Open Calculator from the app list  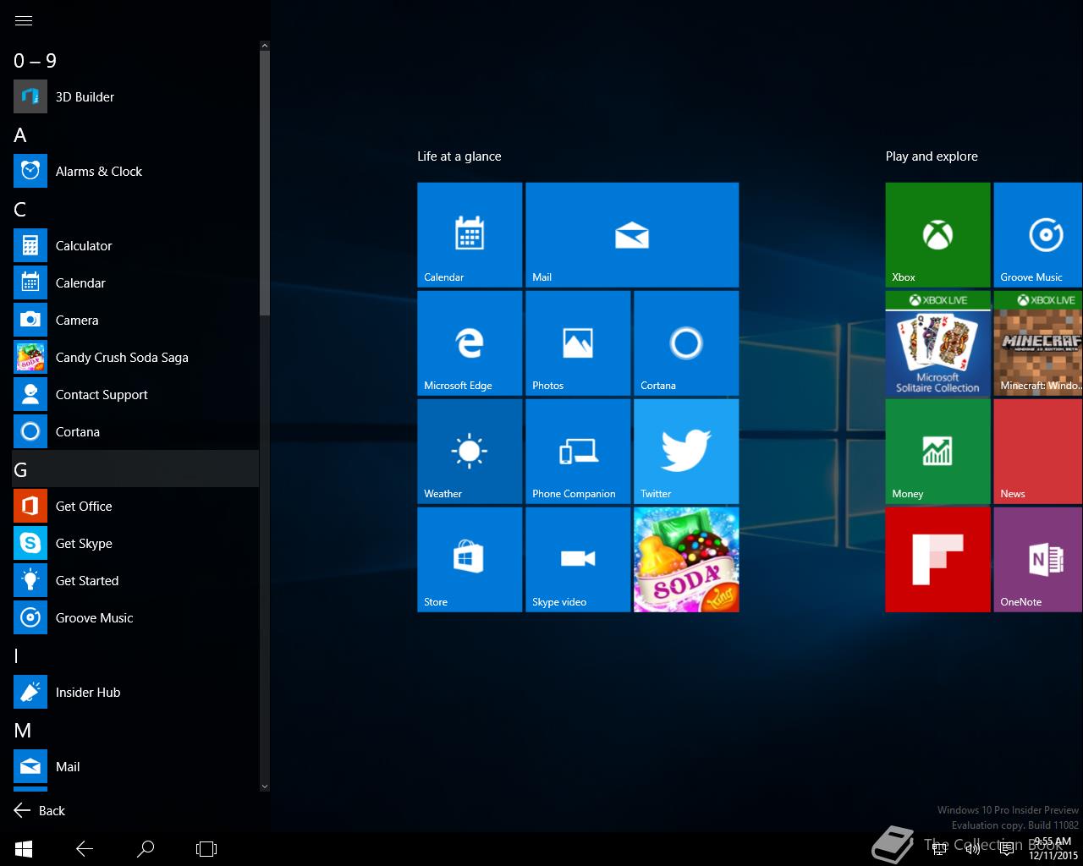coord(135,245)
